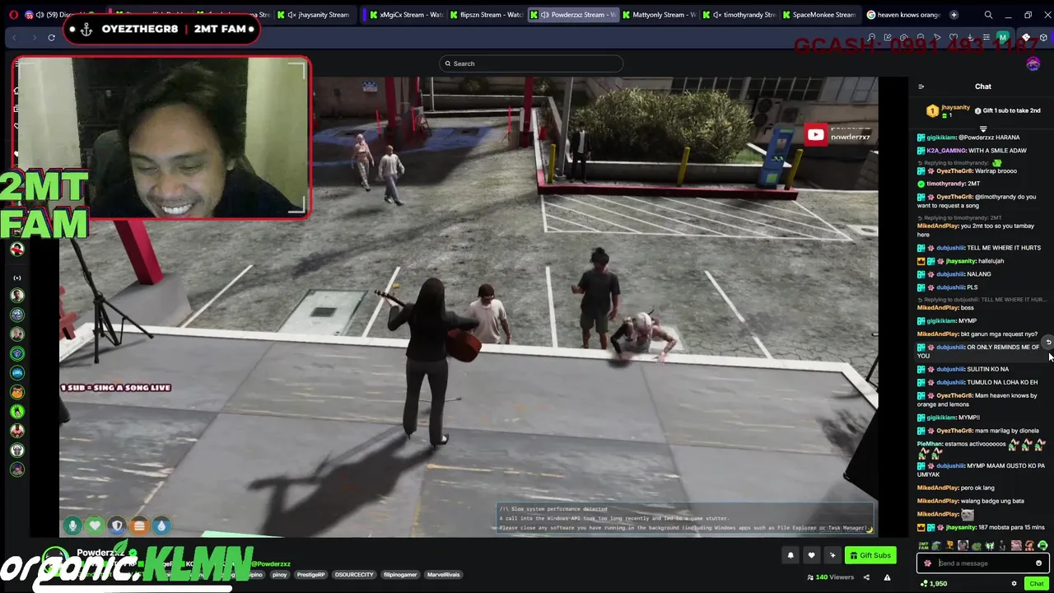The image size is (1054, 593).
Task: Click PieMhan's username in chat
Action: coord(929,444)
